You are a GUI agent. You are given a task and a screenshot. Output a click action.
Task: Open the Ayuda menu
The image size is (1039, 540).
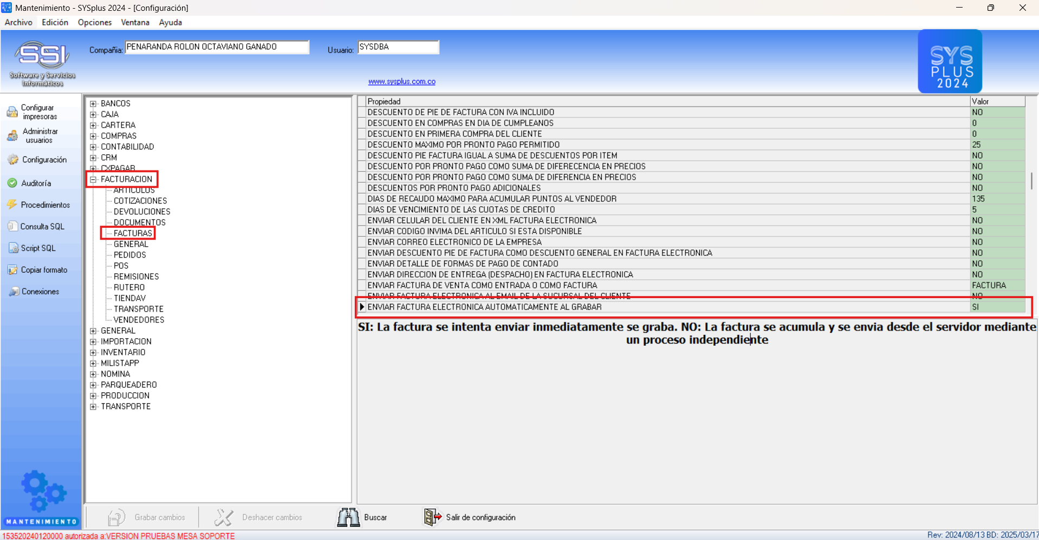click(x=171, y=22)
